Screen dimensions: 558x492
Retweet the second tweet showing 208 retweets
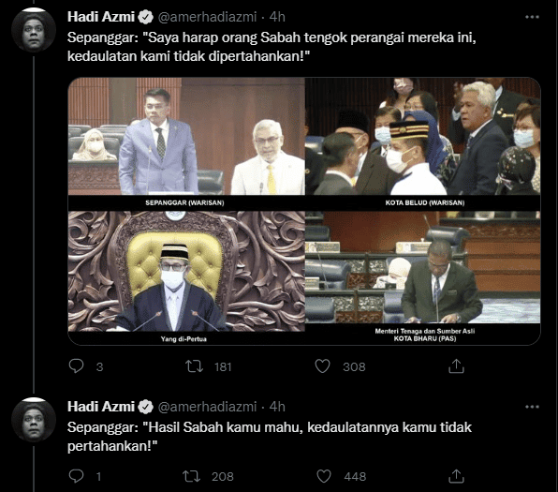point(191,476)
